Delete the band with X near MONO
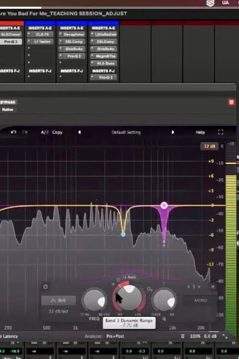 click(213, 287)
